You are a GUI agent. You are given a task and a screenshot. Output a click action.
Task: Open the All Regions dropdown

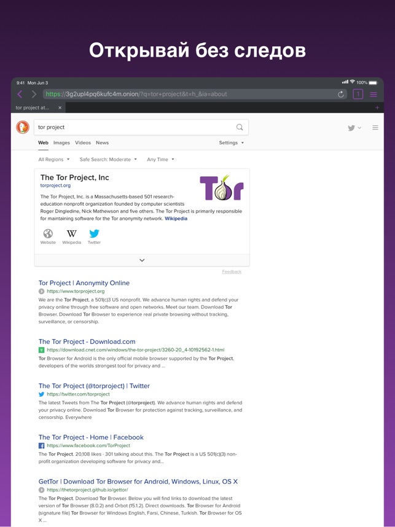54,160
